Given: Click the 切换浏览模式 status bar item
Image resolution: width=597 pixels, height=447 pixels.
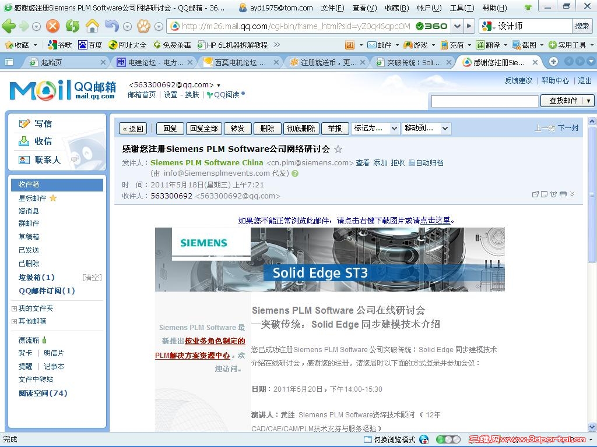Looking at the screenshot, I should pyautogui.click(x=389, y=440).
